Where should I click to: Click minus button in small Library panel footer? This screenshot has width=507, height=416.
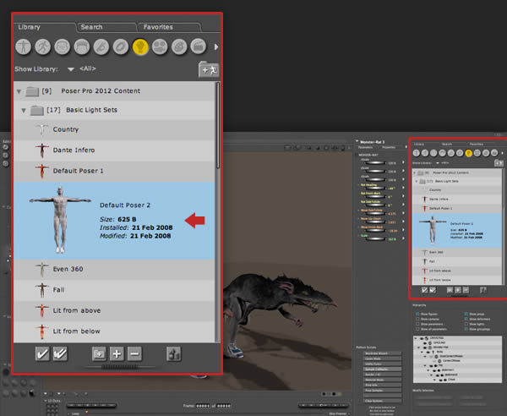pyautogui.click(x=466, y=290)
